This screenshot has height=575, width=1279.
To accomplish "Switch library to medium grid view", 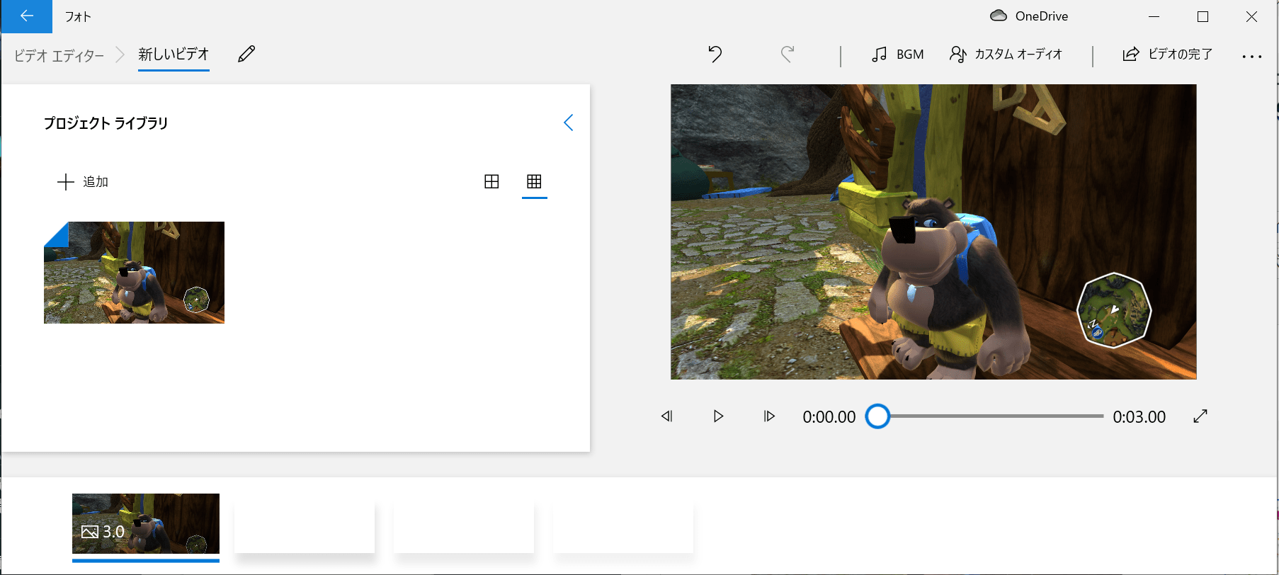I will tap(491, 182).
